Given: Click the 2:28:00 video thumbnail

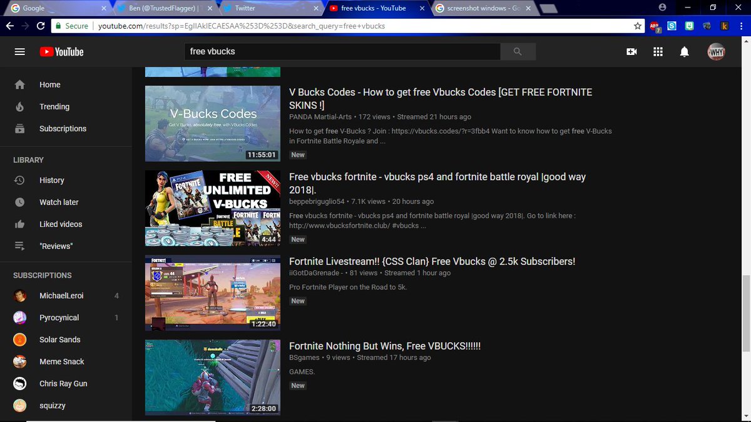Looking at the screenshot, I should click(213, 377).
